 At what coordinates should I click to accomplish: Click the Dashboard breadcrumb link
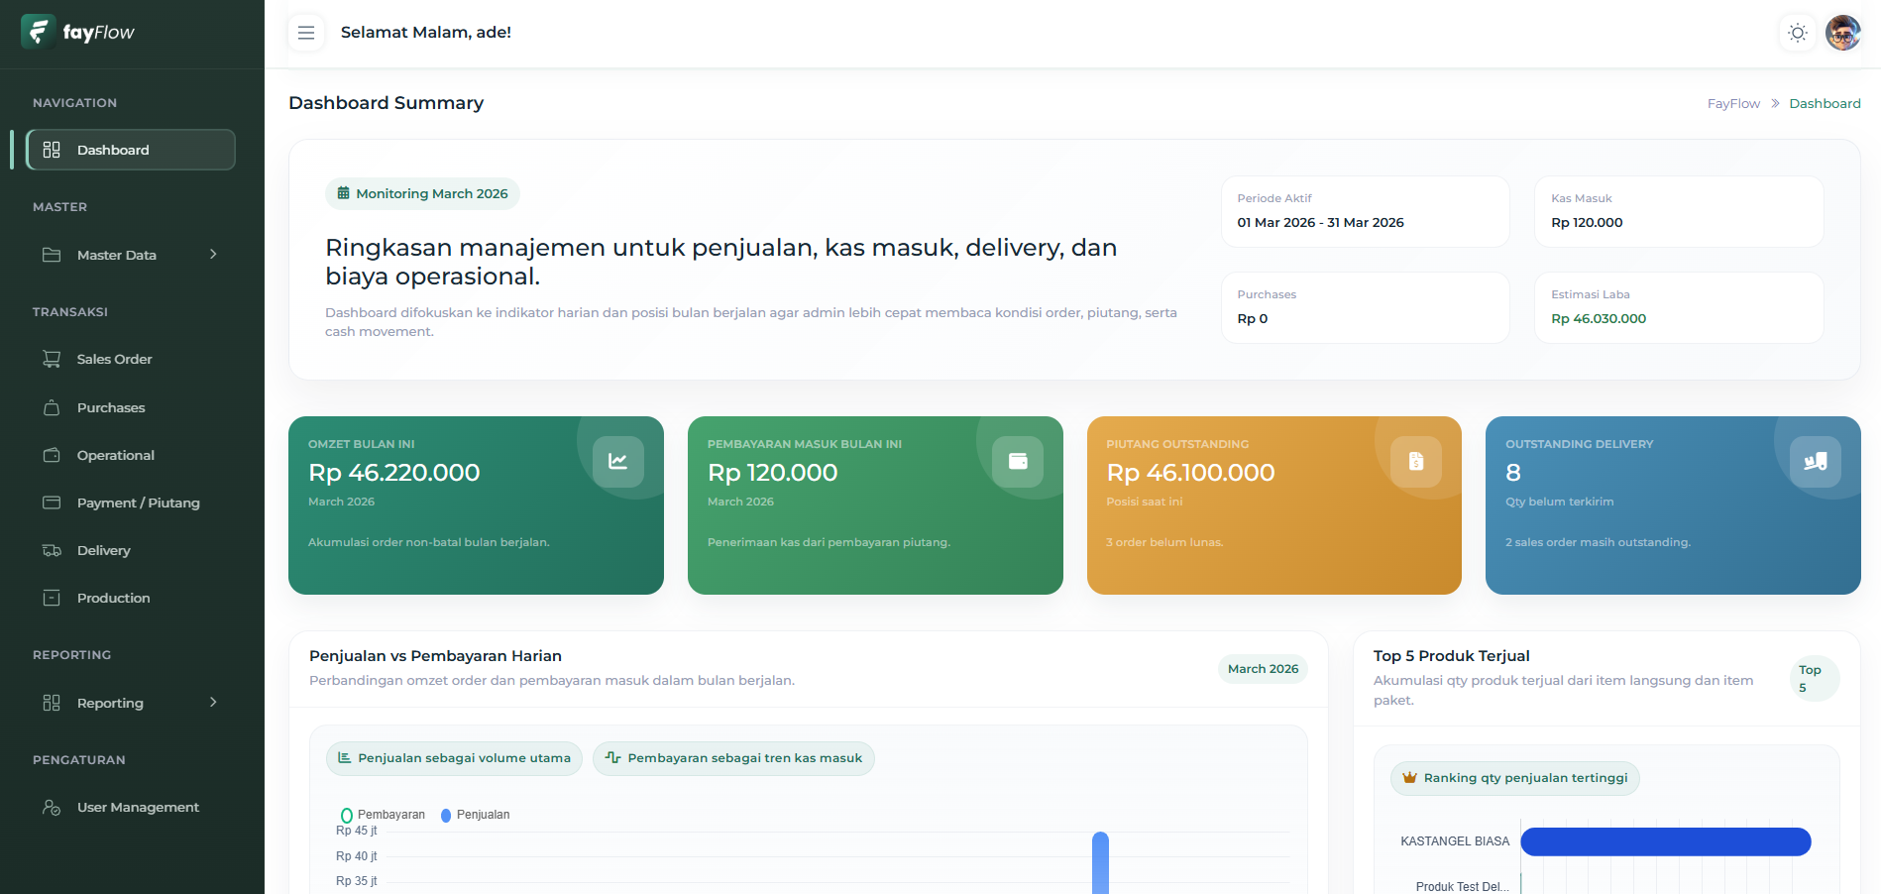1825,103
